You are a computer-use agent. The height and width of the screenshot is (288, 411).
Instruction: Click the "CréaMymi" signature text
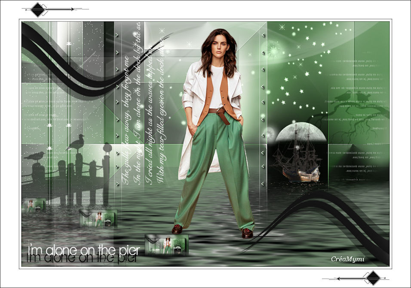pos(347,259)
